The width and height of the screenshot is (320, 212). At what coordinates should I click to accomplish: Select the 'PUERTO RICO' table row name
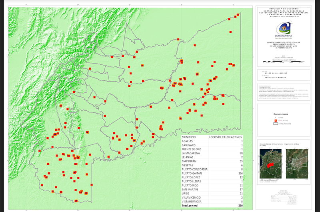tap(190, 186)
